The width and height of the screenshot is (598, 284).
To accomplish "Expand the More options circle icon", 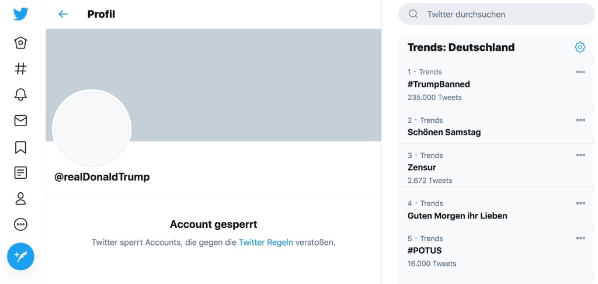I will [x=20, y=224].
